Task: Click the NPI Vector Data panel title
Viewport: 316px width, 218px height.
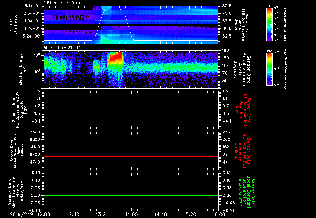Action: [63, 3]
